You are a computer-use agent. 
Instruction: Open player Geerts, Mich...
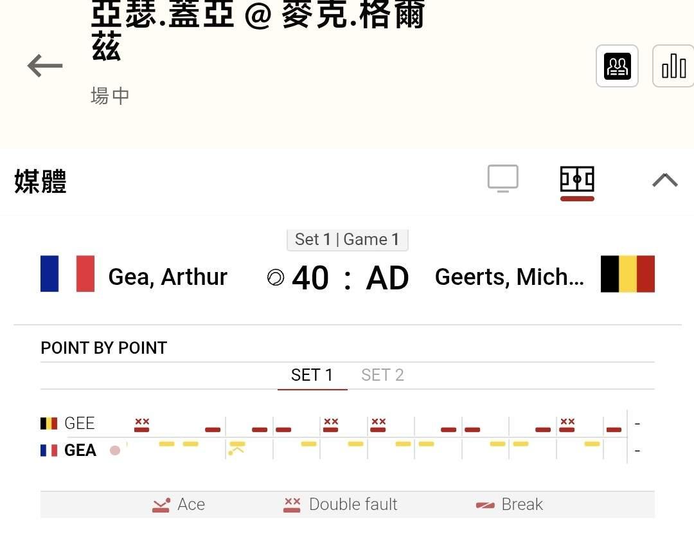[509, 277]
